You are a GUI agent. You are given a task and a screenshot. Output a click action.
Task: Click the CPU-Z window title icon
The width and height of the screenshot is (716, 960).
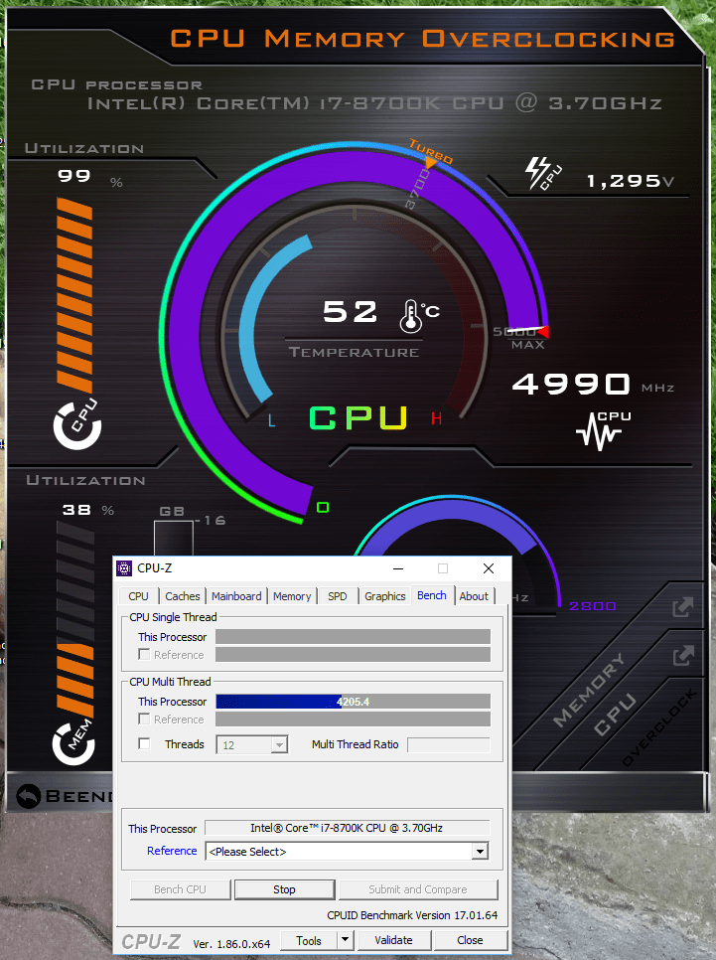124,568
